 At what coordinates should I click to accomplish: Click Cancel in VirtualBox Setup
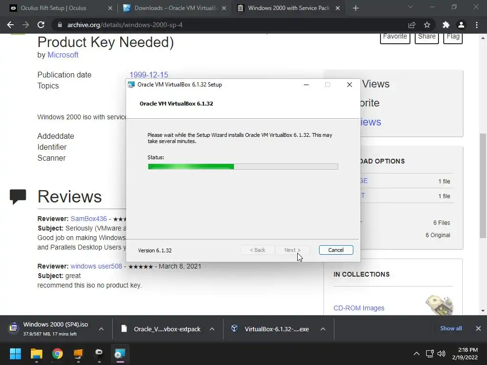click(336, 250)
